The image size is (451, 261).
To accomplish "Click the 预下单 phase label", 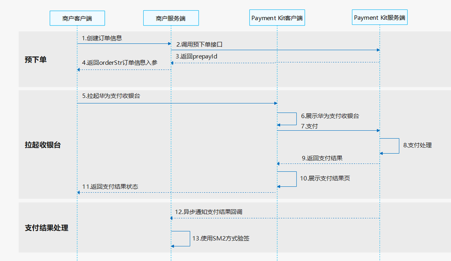I will (x=36, y=60).
